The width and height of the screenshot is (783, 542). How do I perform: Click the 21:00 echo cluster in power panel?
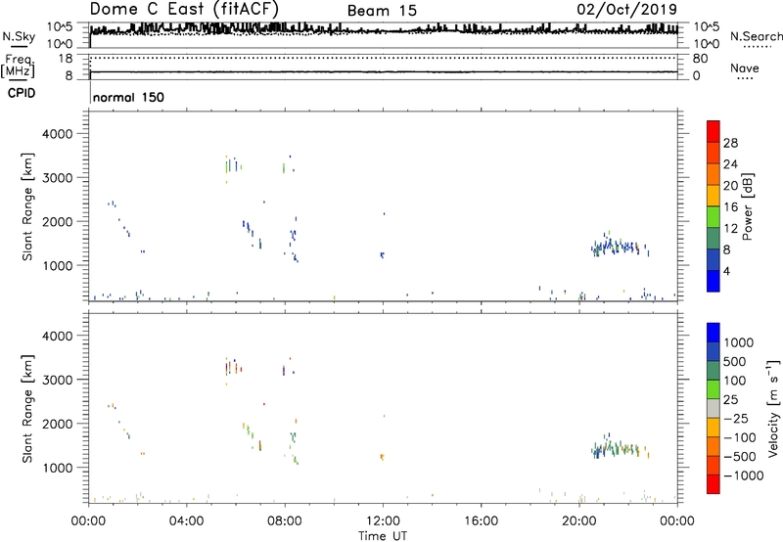[x=620, y=246]
